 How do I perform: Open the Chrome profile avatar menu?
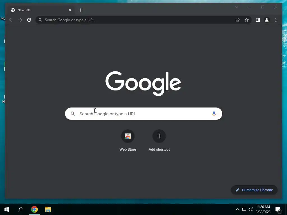tap(267, 20)
